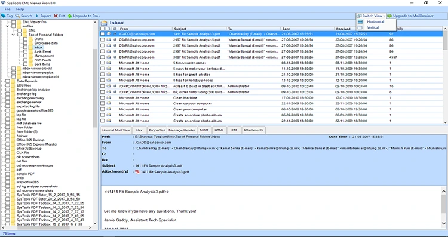The width and height of the screenshot is (448, 237).
Task: Click the folder icon beside OLK File
Action: click(13, 152)
